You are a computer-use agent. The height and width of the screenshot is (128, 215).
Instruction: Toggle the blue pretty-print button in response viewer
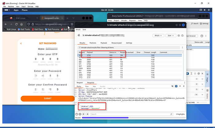(176, 86)
